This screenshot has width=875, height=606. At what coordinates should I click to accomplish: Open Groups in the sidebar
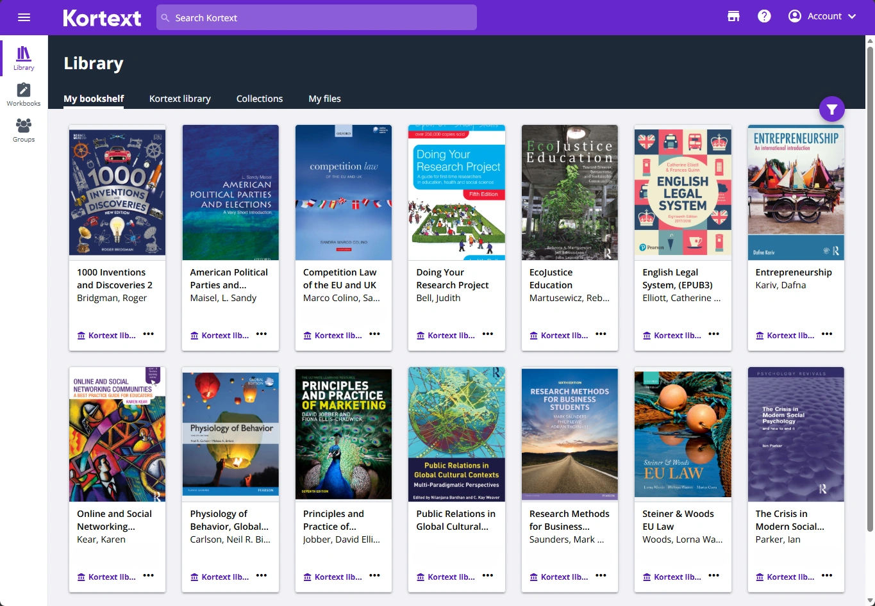[x=24, y=130]
